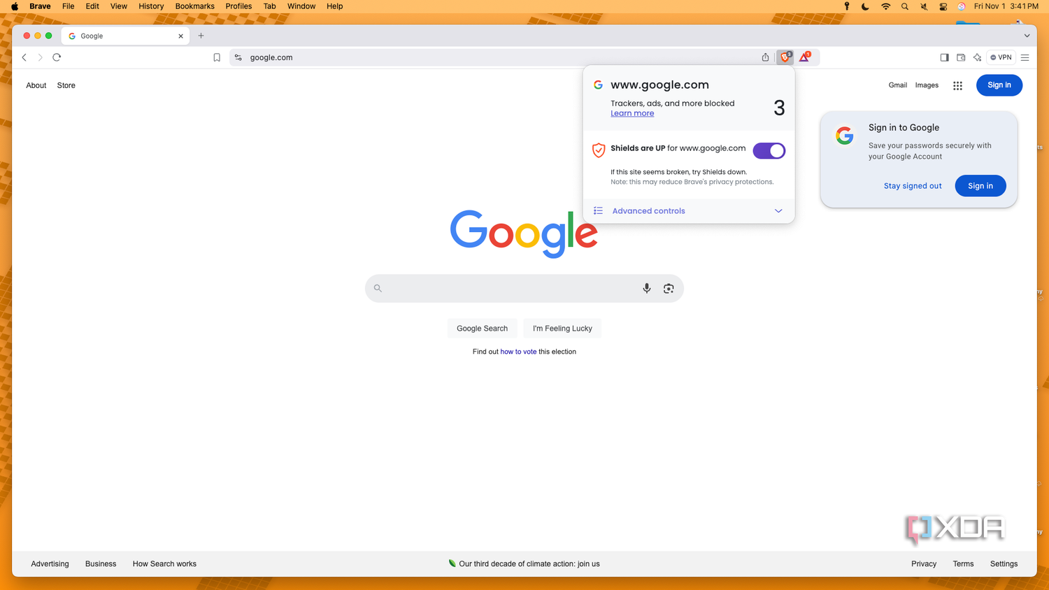Open Advertising footer link
1049x590 pixels.
pos(50,563)
